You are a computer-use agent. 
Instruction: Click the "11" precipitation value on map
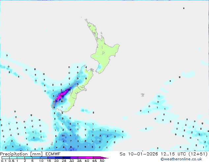(x=63, y=136)
